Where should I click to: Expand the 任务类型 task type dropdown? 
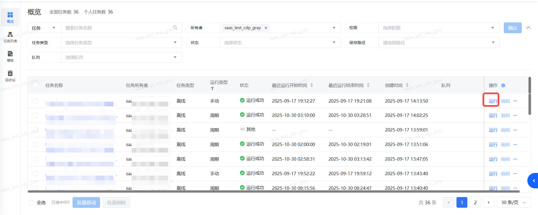pos(121,43)
